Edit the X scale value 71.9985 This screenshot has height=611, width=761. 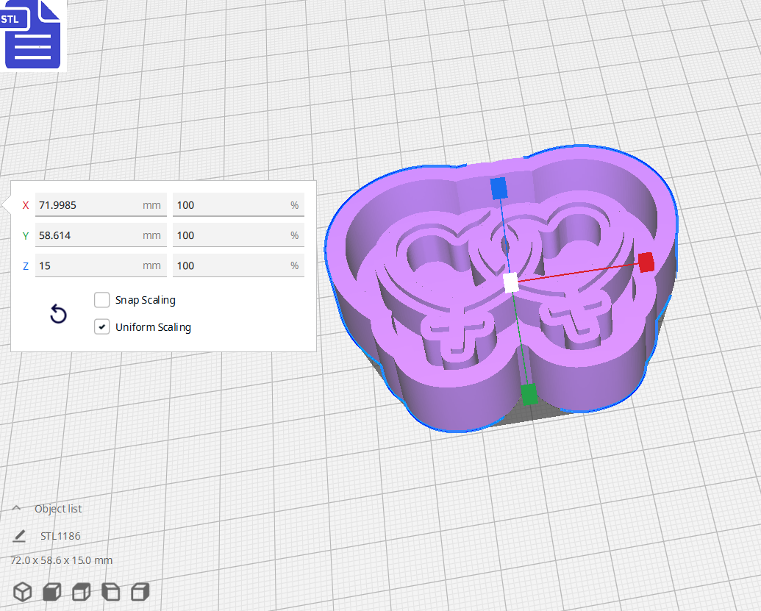[101, 204]
